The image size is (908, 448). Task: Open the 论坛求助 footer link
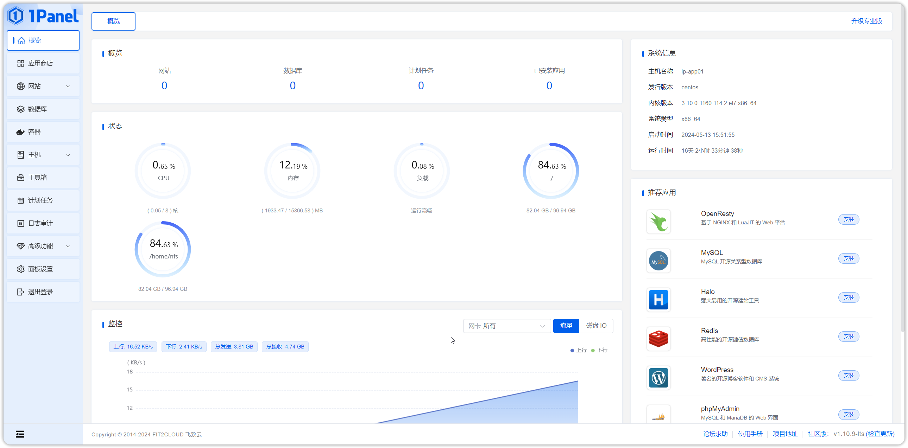coord(715,434)
